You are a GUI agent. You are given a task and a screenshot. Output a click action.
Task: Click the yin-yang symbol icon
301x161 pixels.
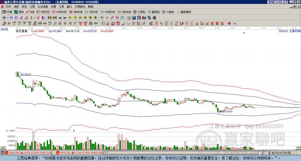(x=230, y=24)
